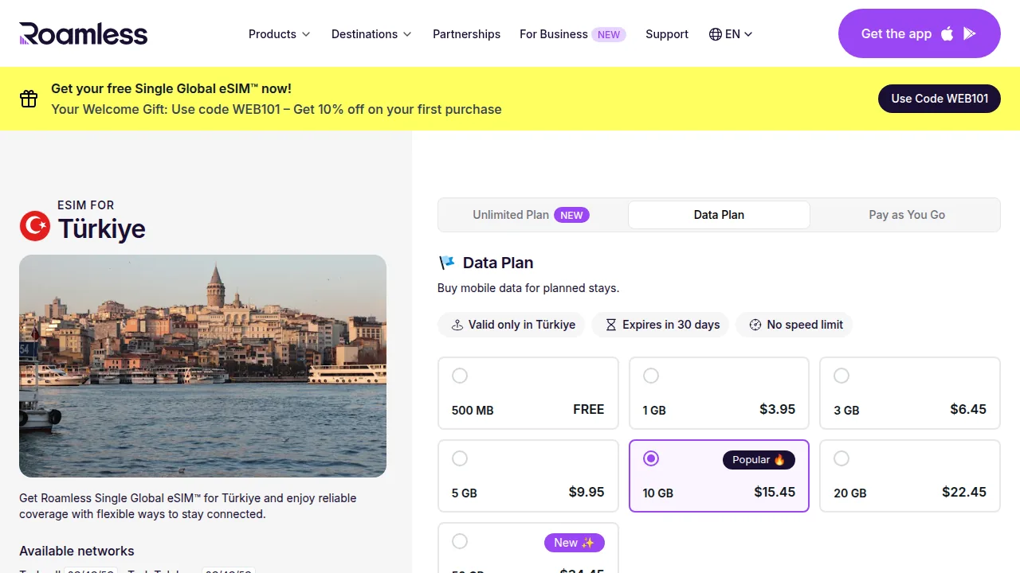Select the 3 GB plan radio button
This screenshot has height=573, width=1020.
click(x=841, y=376)
